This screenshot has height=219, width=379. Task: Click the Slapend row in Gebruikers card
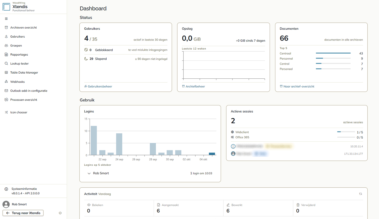(126, 59)
